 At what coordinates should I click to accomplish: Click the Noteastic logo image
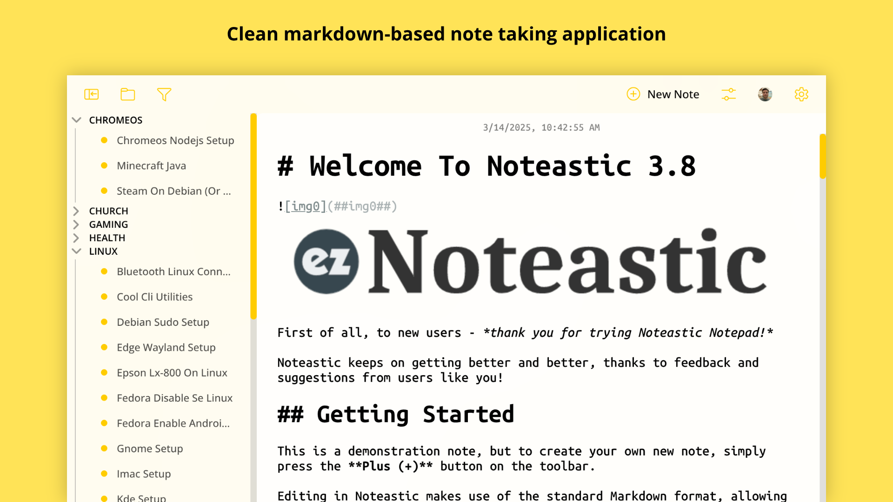[x=530, y=261]
